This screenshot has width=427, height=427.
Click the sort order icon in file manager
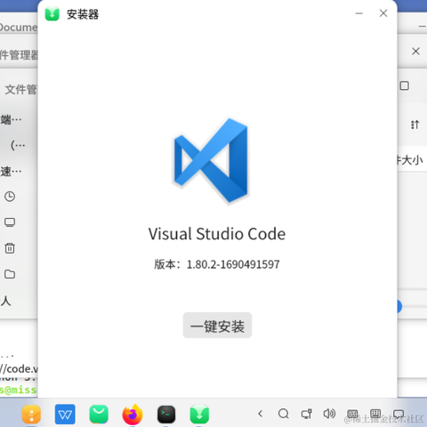pos(415,125)
